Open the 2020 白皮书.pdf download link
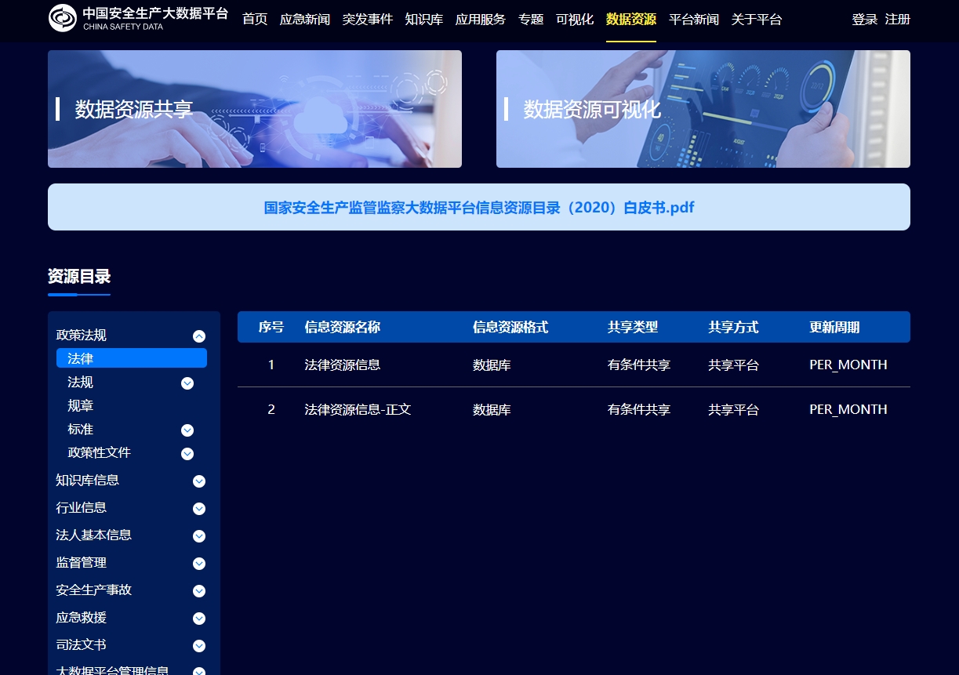Screen dimensions: 959x675 click(x=478, y=208)
